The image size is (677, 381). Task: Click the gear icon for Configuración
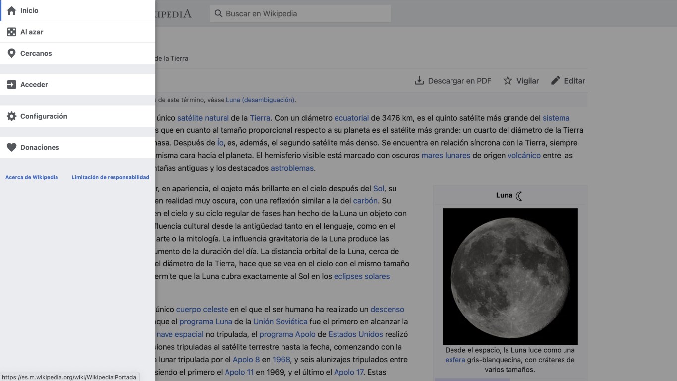[x=11, y=116]
